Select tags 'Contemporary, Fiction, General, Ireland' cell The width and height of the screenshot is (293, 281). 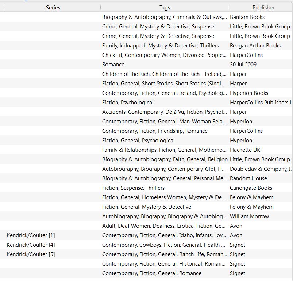click(x=165, y=93)
